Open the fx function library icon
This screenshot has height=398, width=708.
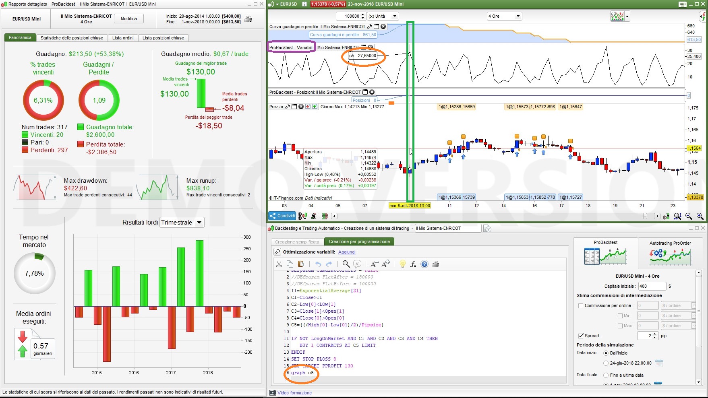point(413,264)
